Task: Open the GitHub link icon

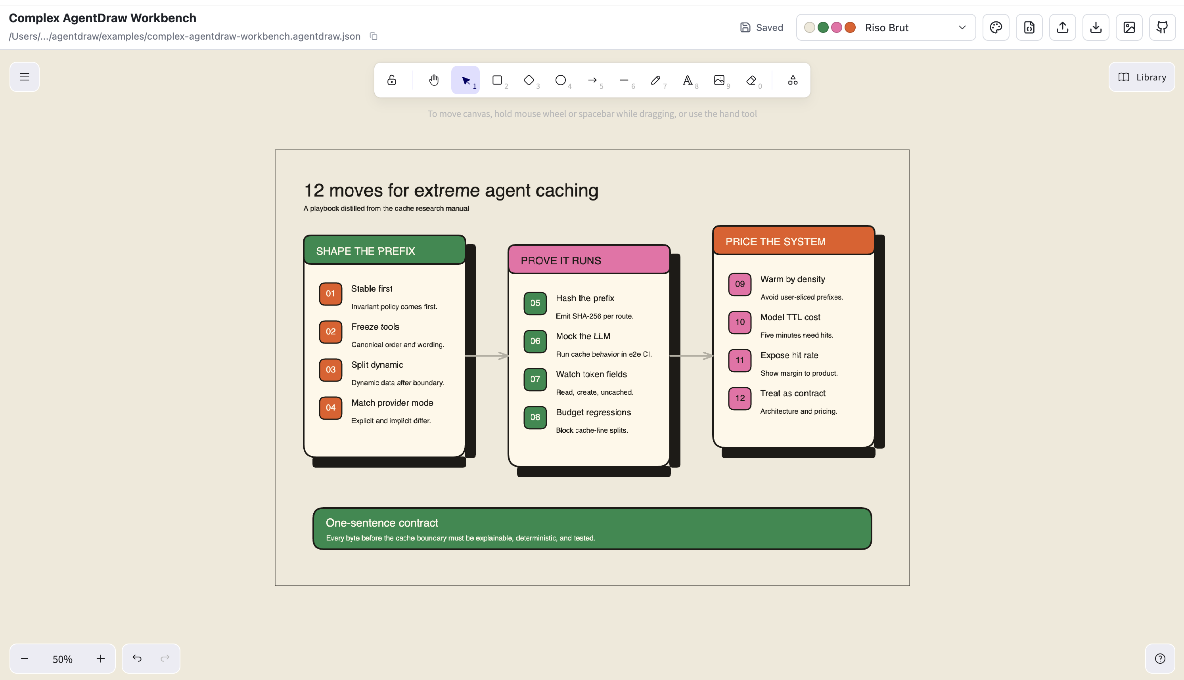Action: coord(1162,28)
